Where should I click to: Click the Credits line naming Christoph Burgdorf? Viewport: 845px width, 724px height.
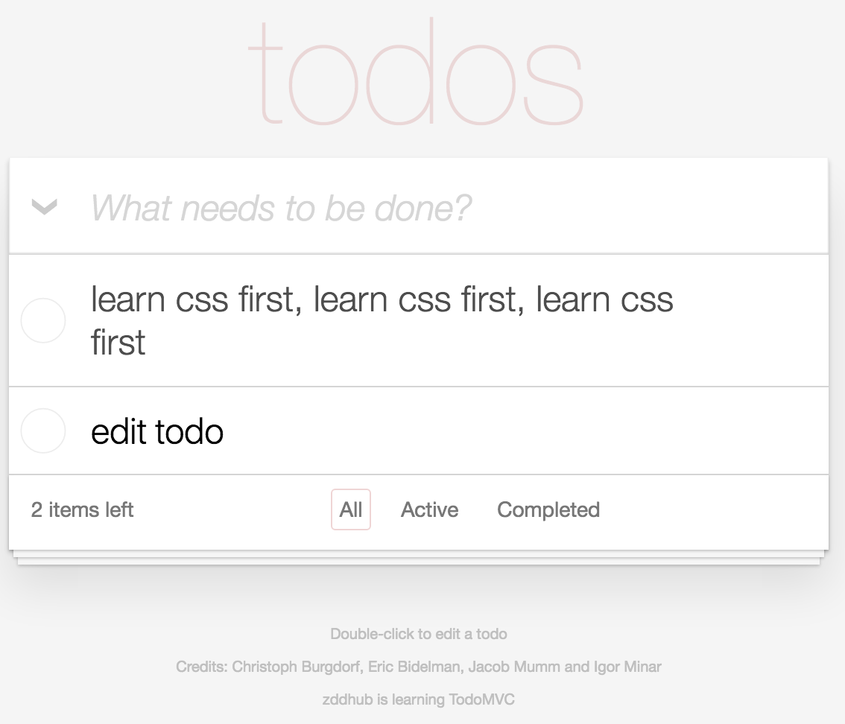pos(418,667)
